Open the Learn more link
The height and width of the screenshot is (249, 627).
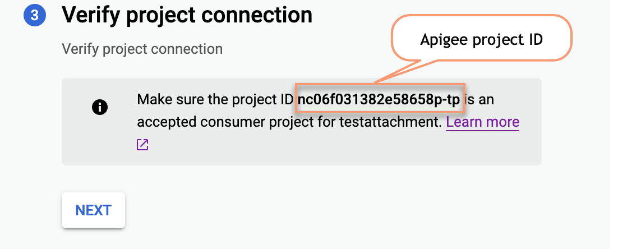coord(482,122)
